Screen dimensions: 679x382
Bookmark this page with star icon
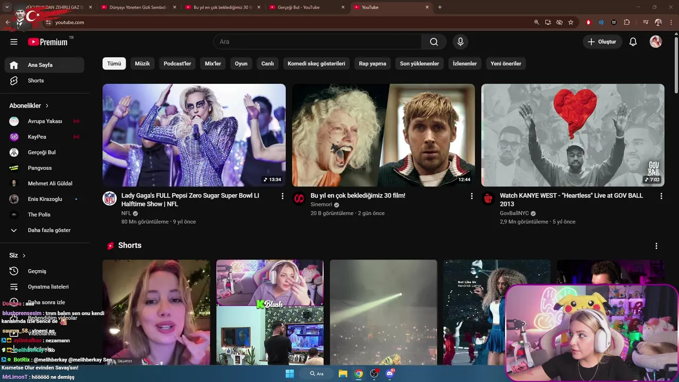pos(571,22)
